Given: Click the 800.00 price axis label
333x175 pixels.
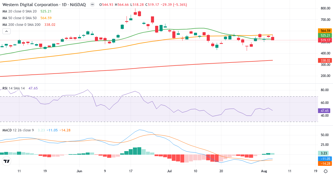Looking at the screenshot, I should tap(325, 8).
